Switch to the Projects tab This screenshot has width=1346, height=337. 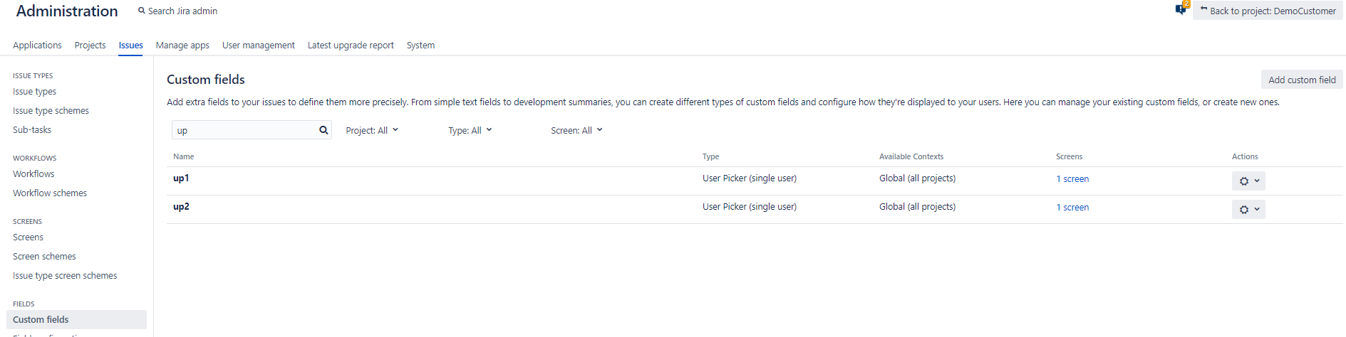90,45
